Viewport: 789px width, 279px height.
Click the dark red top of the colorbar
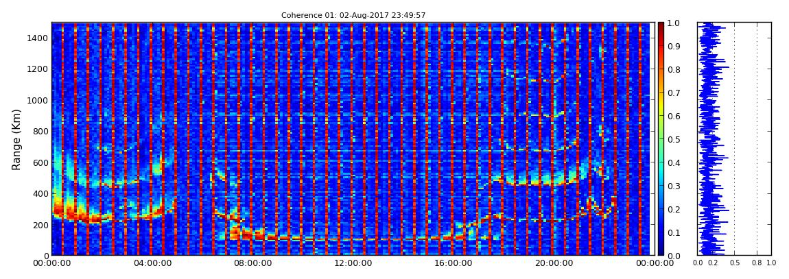point(661,26)
